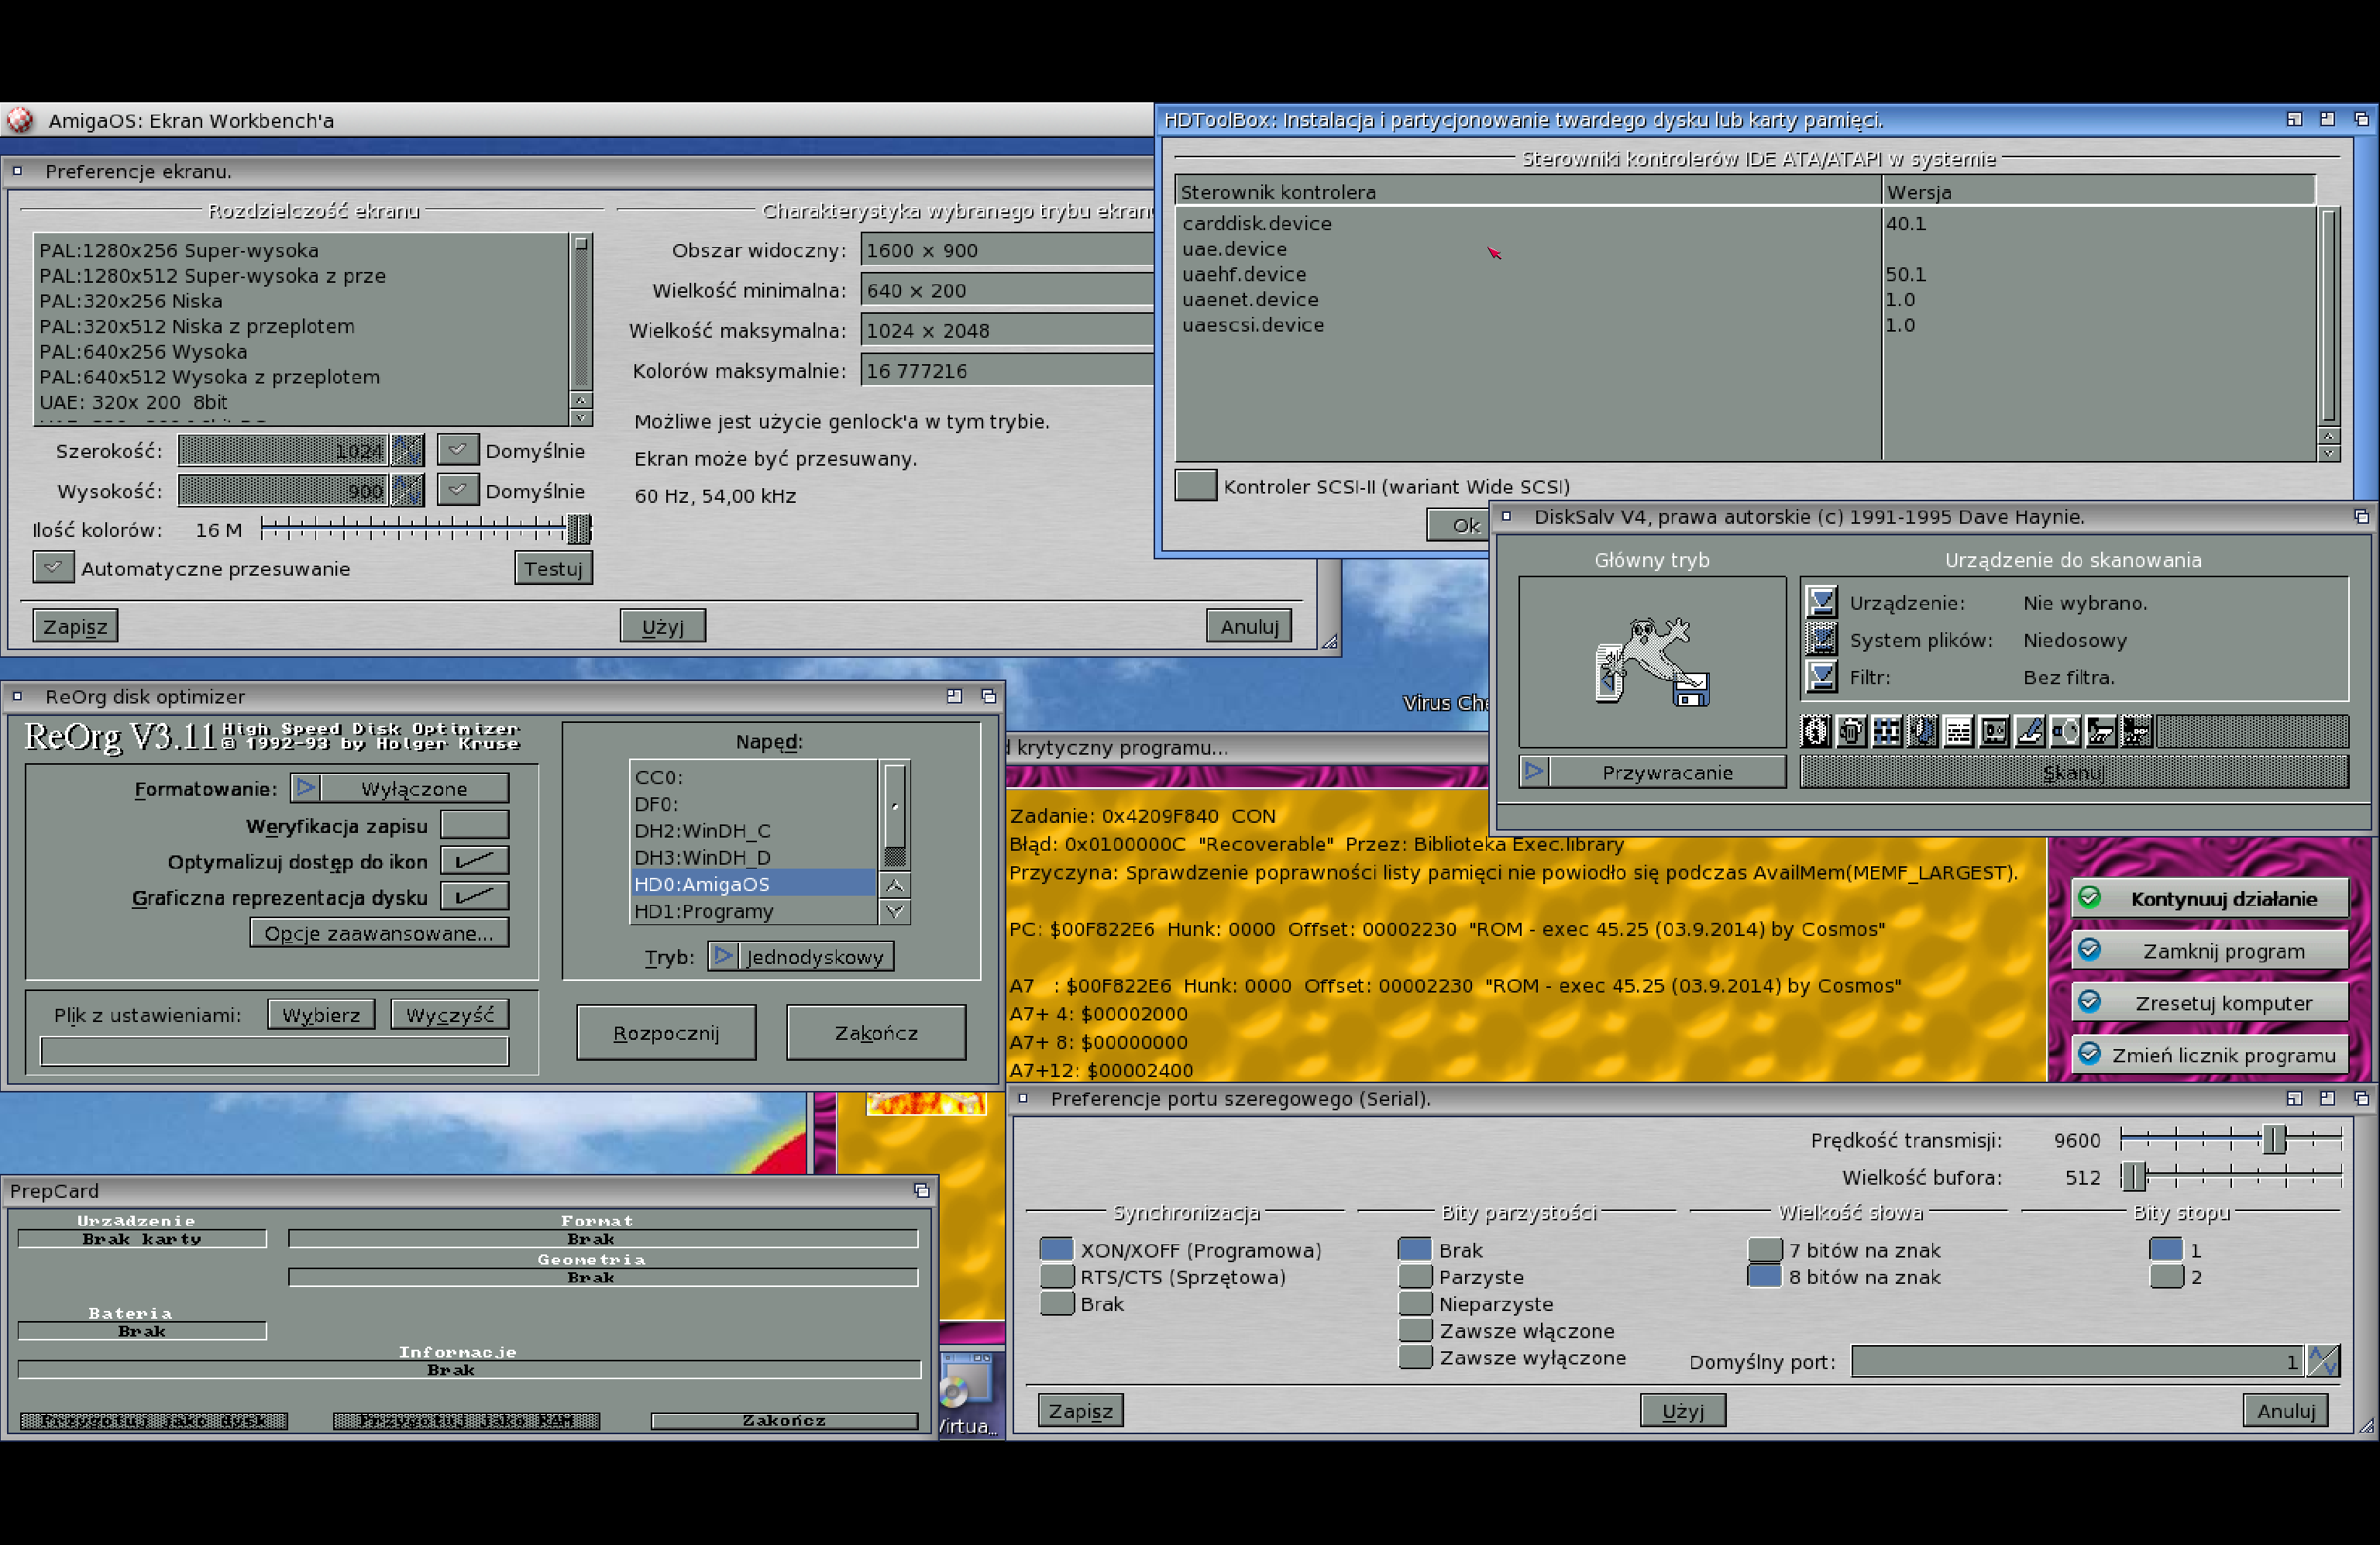Image resolution: width=2380 pixels, height=1545 pixels.
Task: Open the System plików selector icon in DiskSalv
Action: point(1822,639)
